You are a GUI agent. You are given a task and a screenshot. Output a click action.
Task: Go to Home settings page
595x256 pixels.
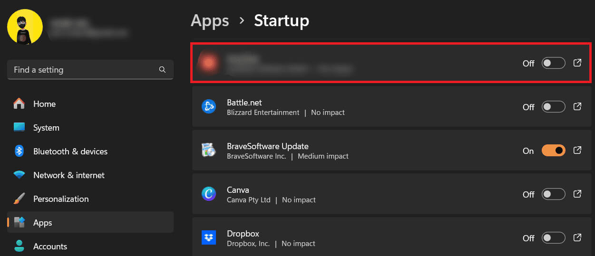pos(44,104)
